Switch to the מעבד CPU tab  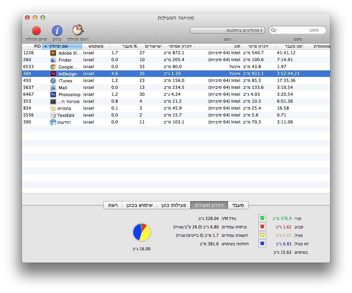[238, 205]
